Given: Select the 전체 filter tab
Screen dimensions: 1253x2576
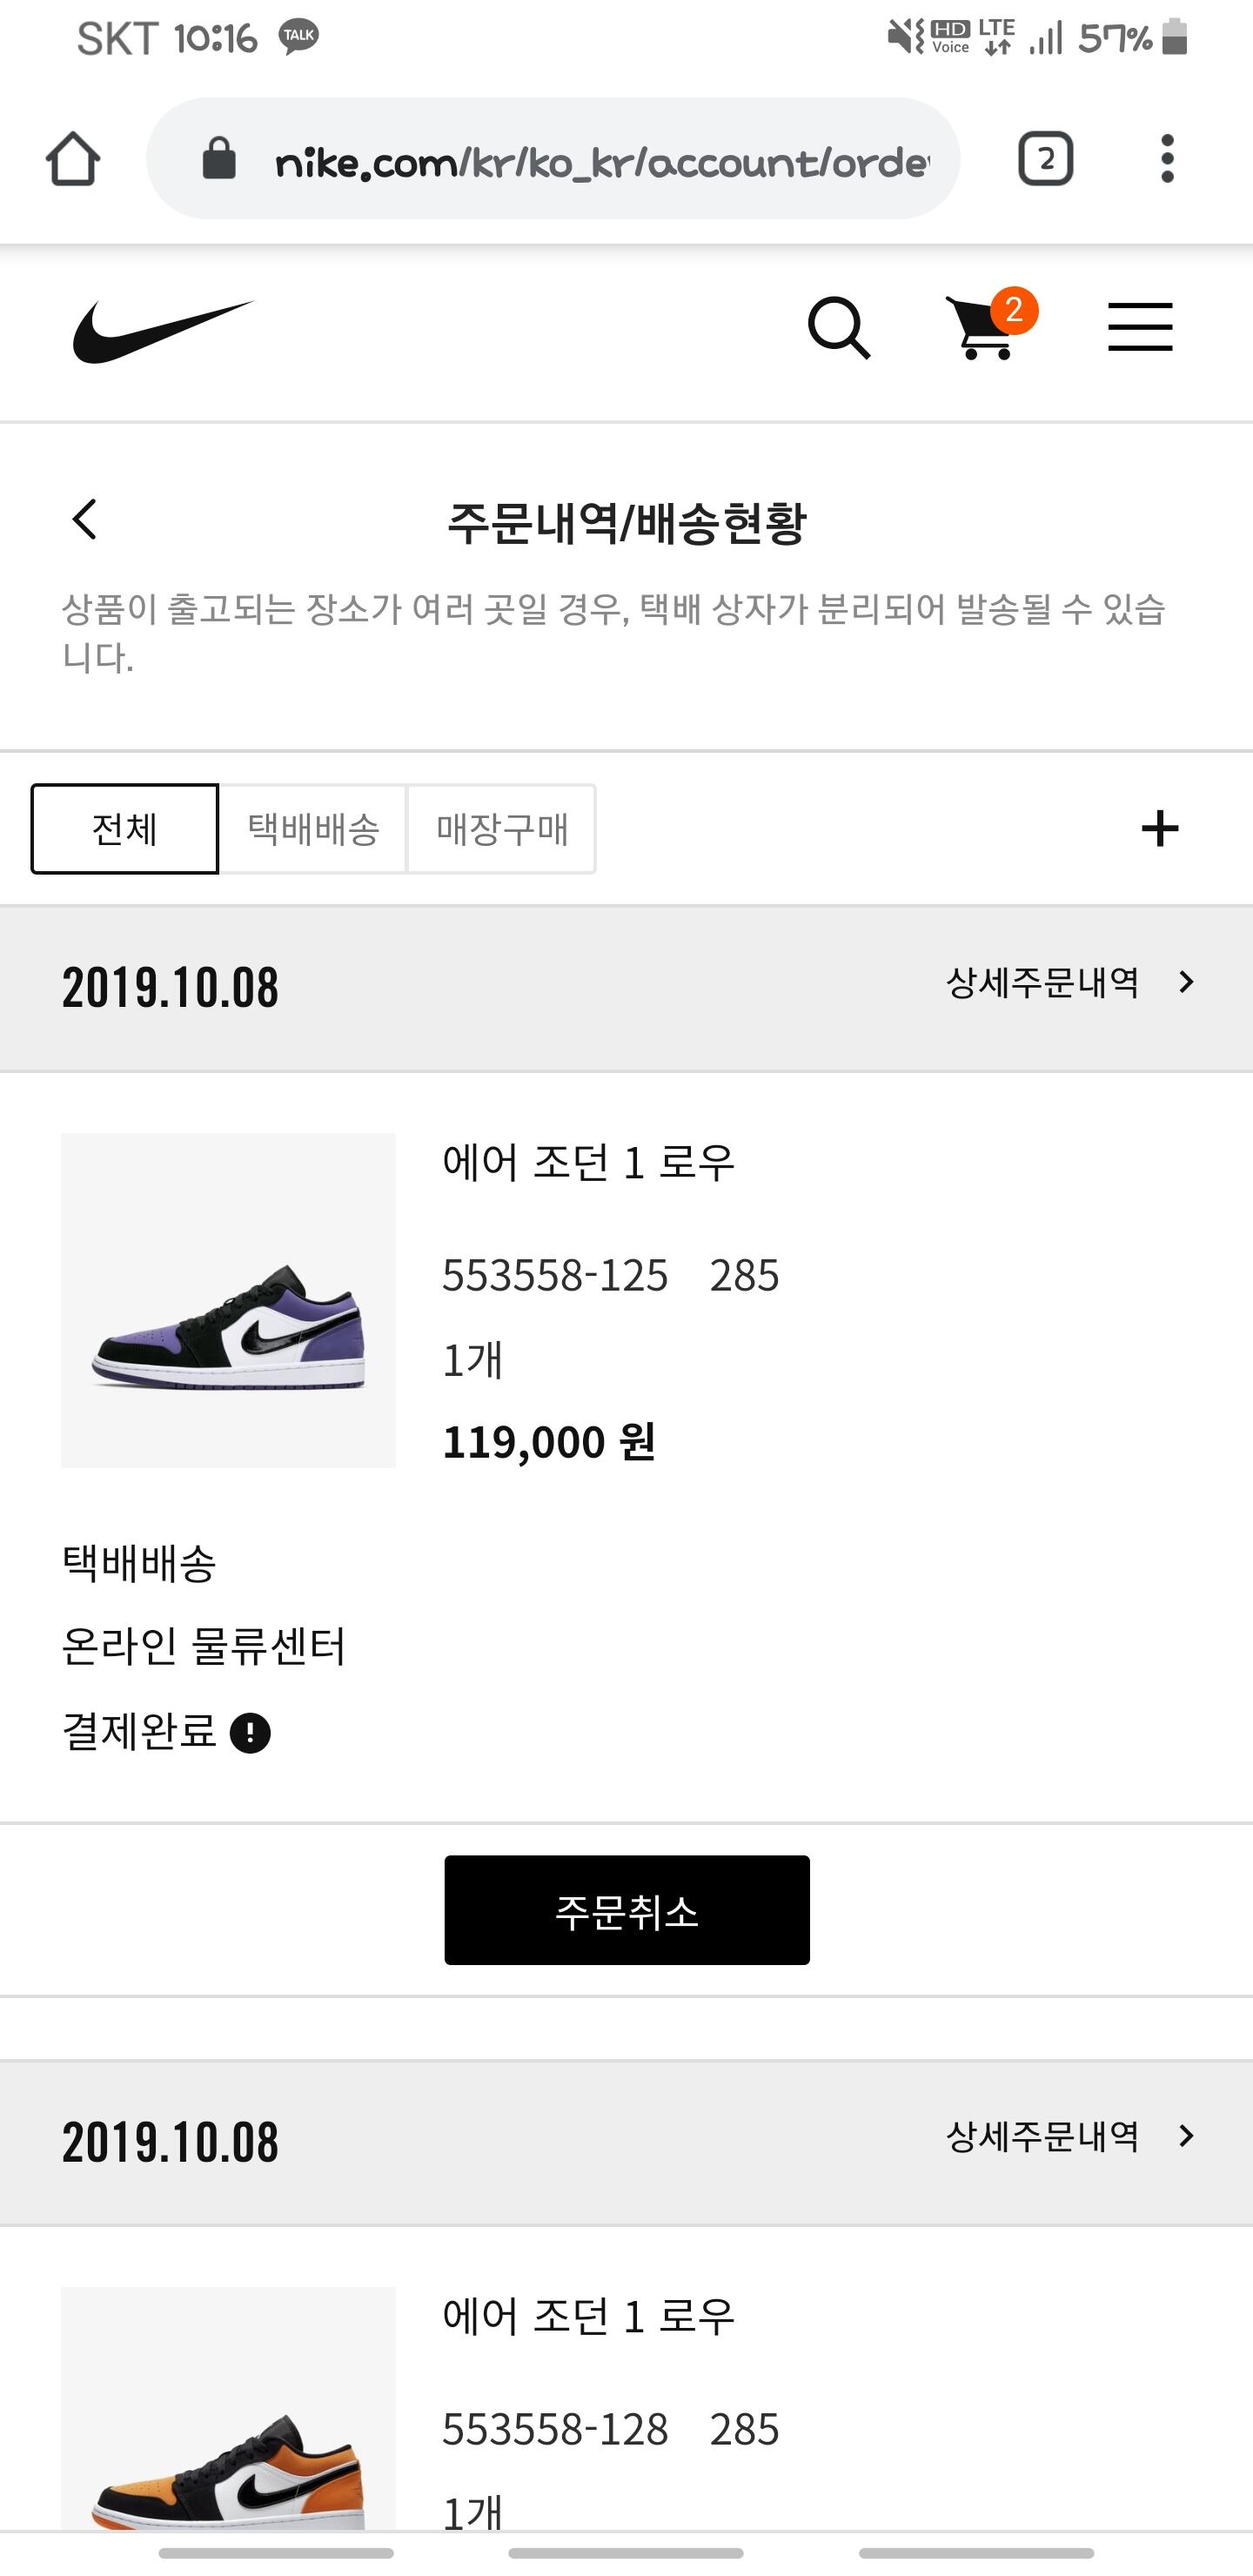Looking at the screenshot, I should (124, 829).
